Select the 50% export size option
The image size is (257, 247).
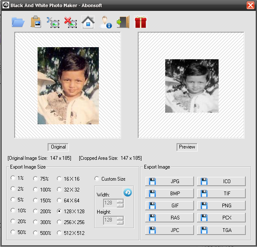pos(13,233)
